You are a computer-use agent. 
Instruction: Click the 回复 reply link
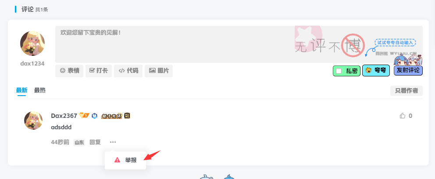(x=95, y=142)
